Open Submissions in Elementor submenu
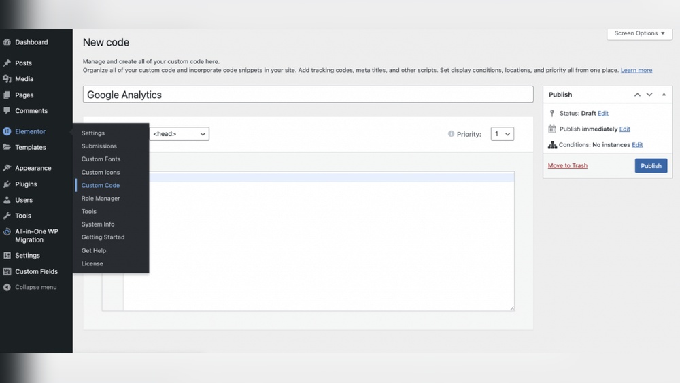 pyautogui.click(x=99, y=146)
